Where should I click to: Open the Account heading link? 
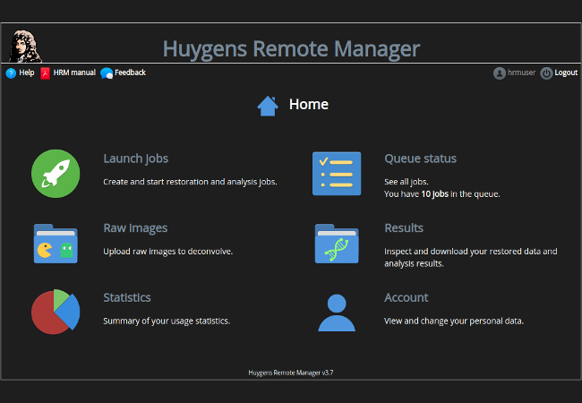[406, 297]
